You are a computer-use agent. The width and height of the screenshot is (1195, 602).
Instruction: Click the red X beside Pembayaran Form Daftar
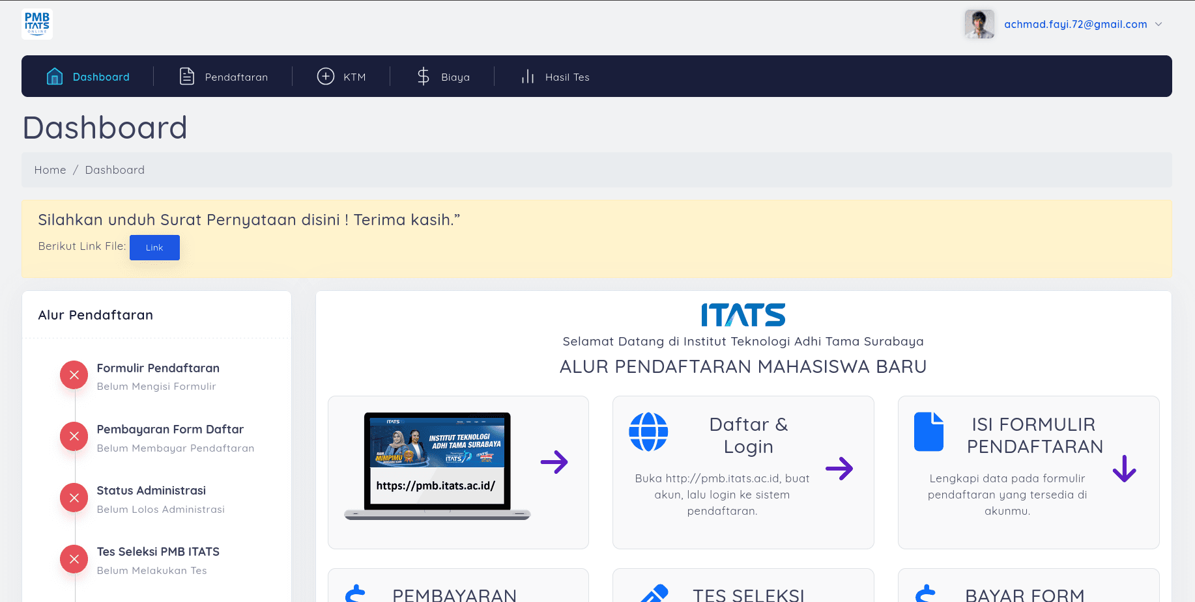pos(74,436)
